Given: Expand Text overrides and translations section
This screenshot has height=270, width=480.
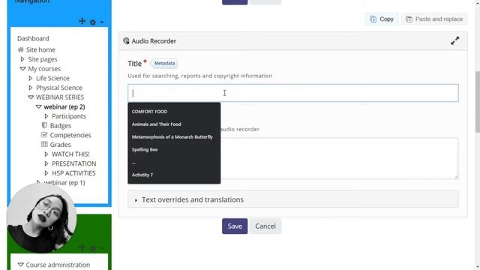Looking at the screenshot, I should tap(293, 199).
